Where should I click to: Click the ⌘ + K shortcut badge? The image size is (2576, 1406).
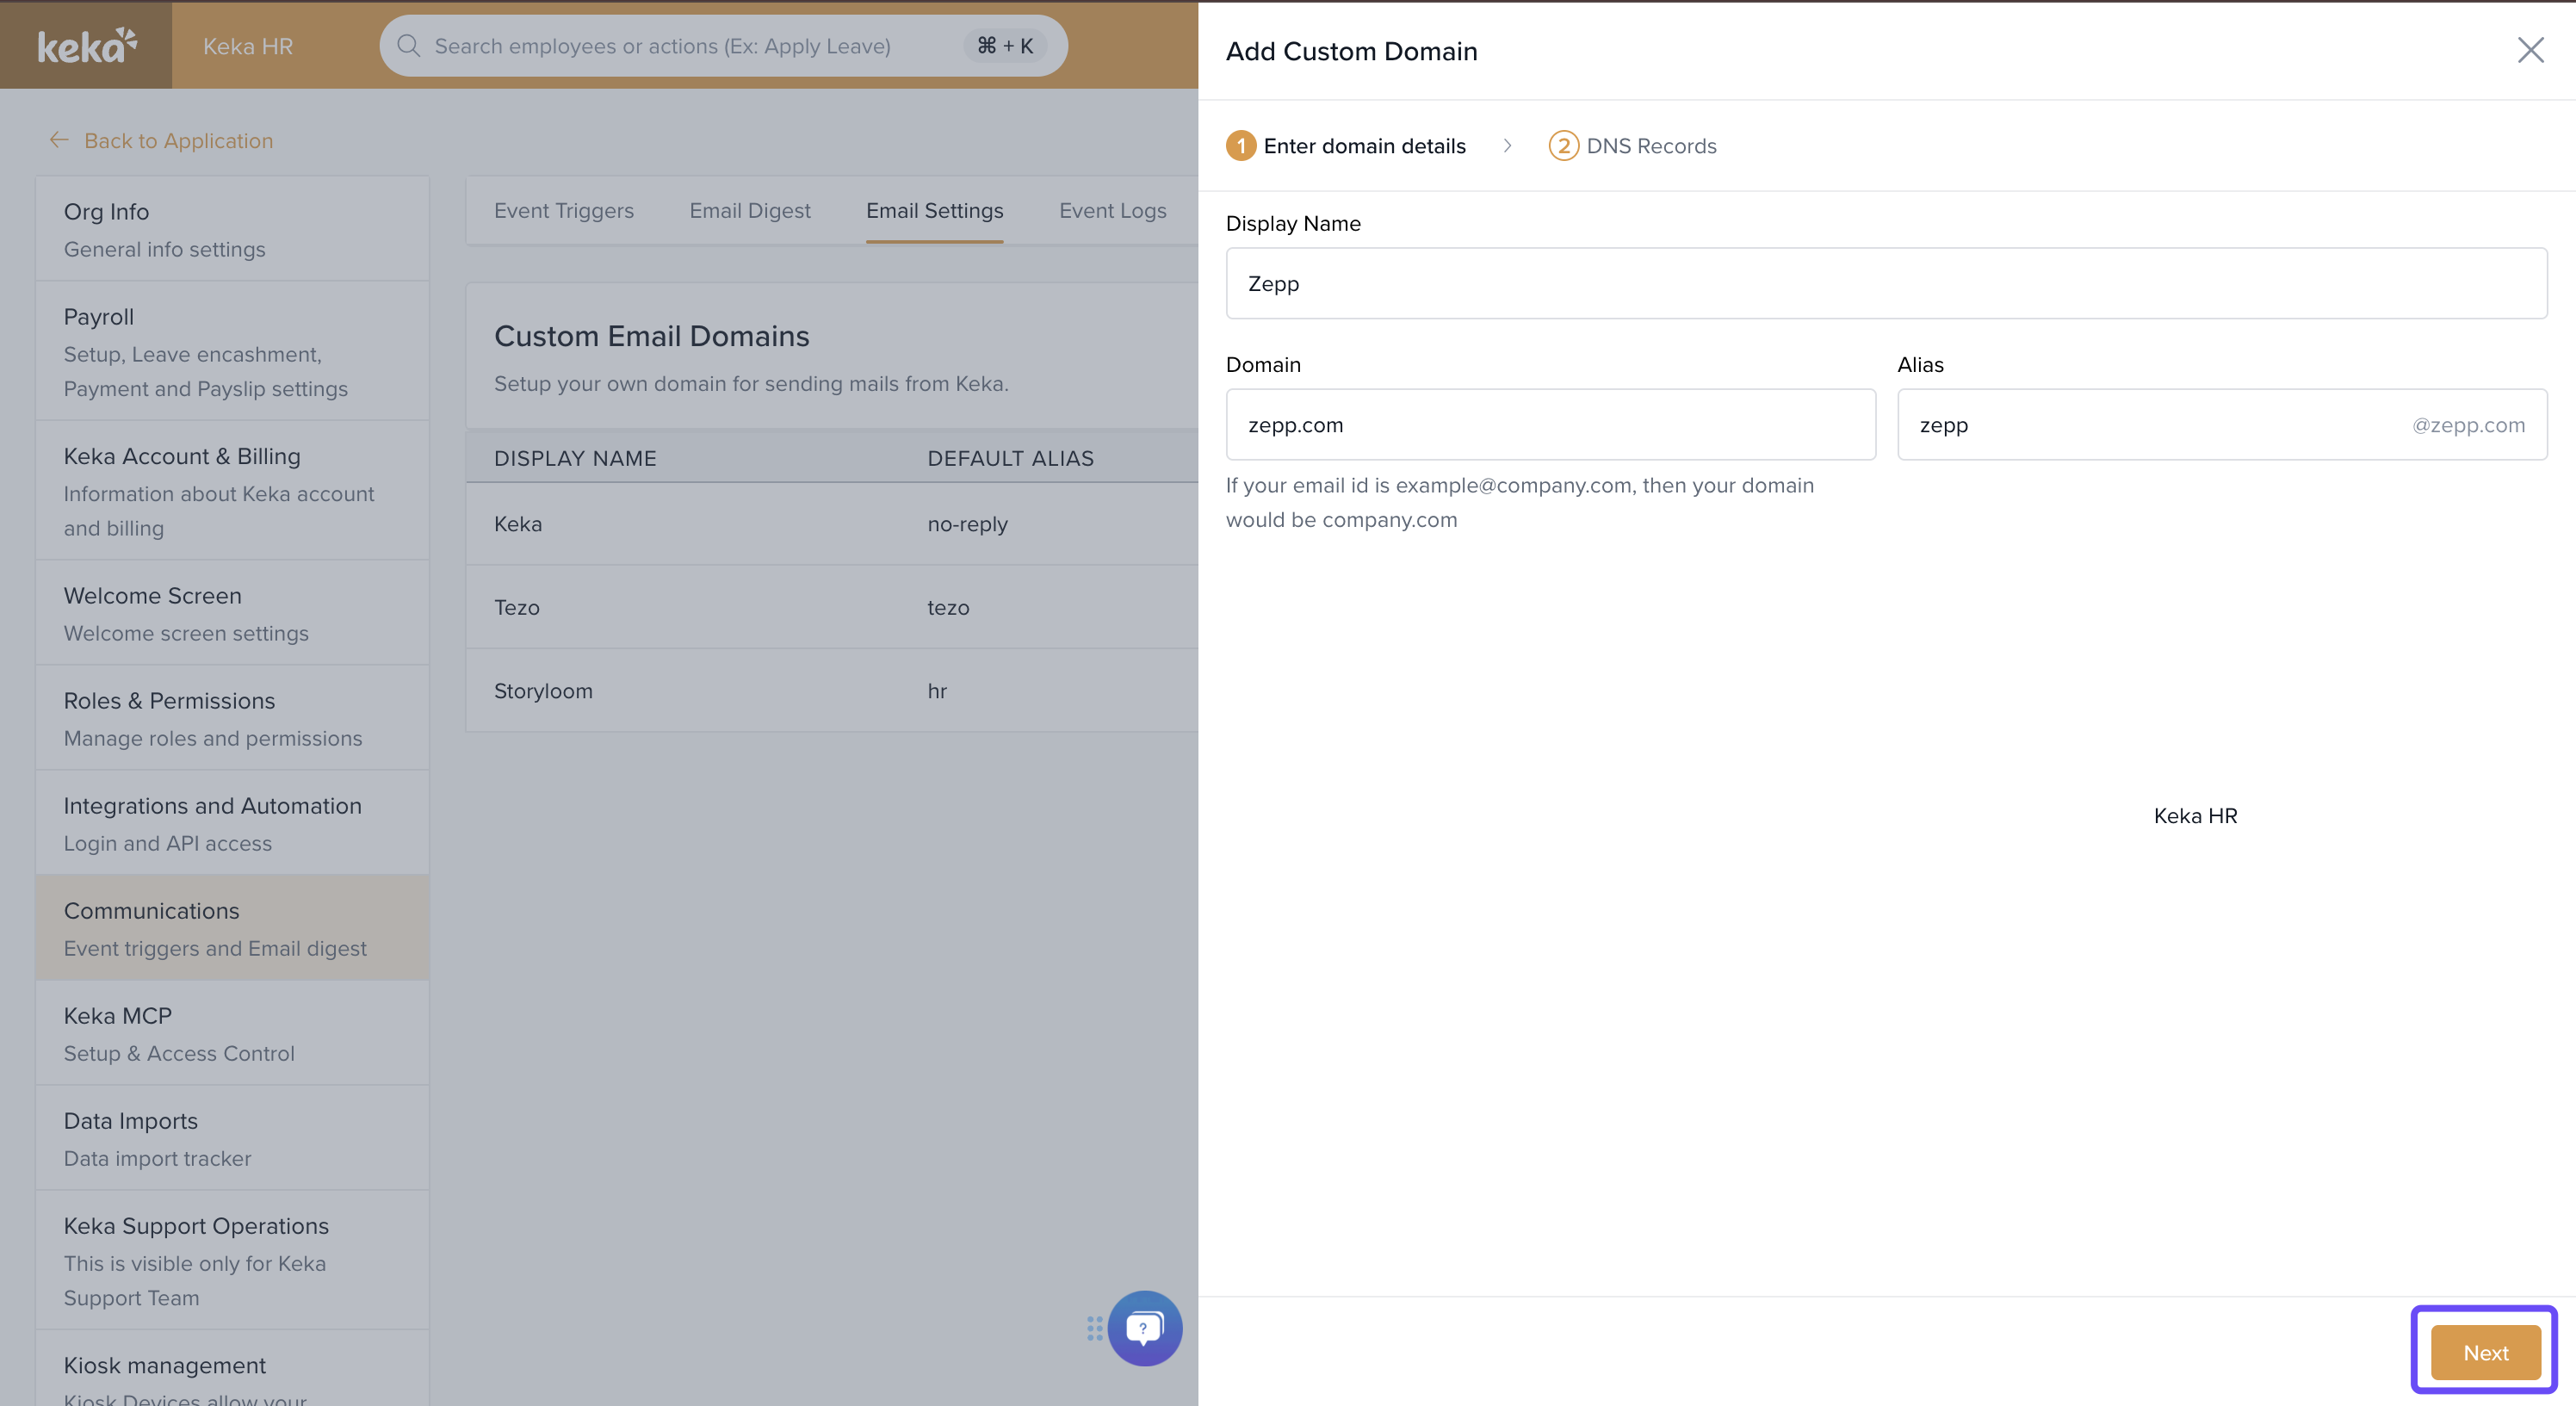point(1005,46)
